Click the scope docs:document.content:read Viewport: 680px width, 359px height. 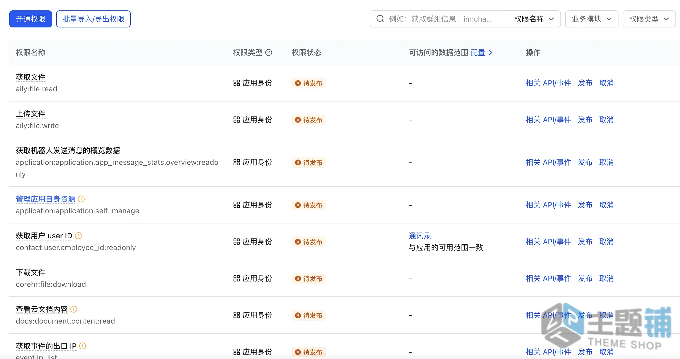65,321
